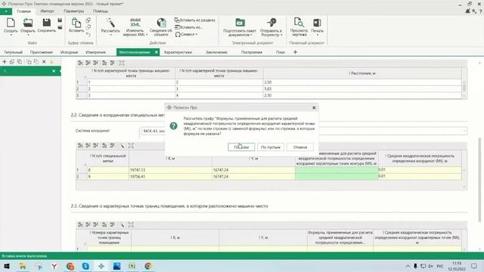Expand the dropdown arrow under Печать

click(317, 35)
